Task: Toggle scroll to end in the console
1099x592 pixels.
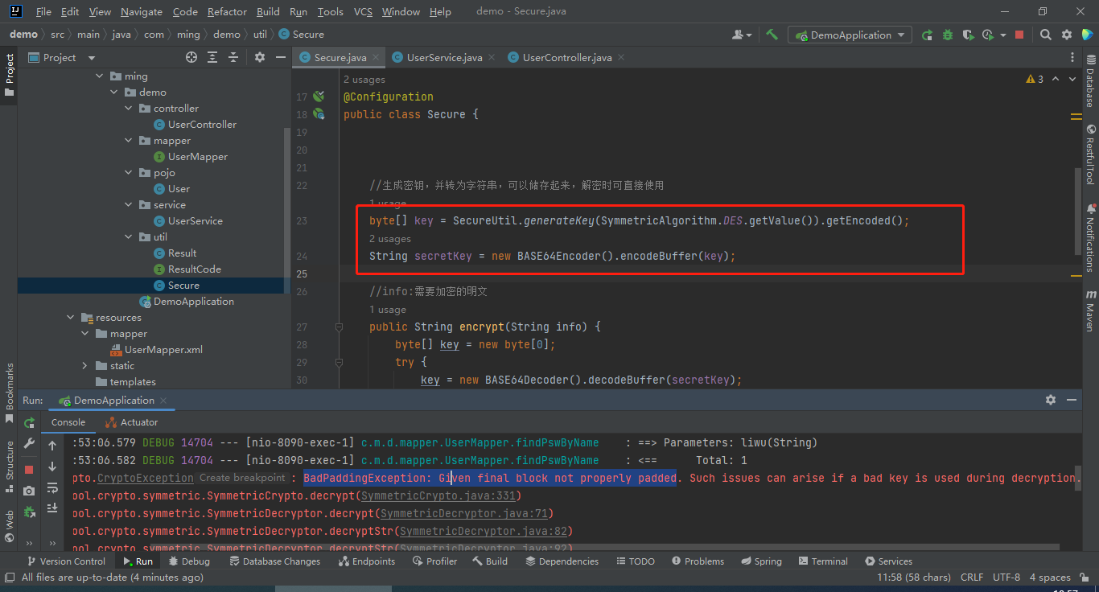Action: coord(52,508)
